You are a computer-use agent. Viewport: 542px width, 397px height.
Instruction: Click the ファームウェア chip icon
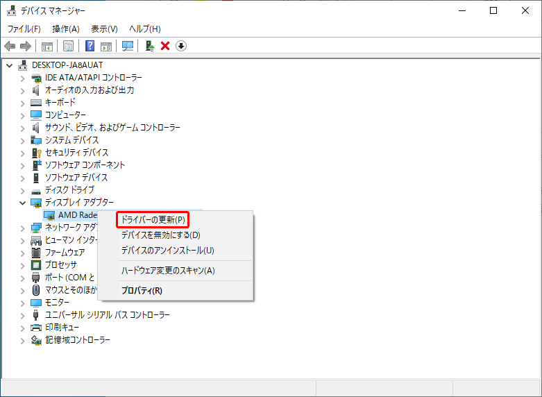[36, 253]
